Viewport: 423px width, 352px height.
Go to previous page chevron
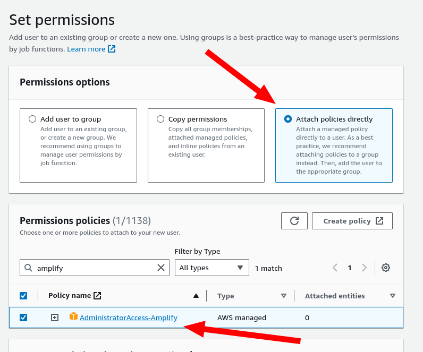[335, 268]
